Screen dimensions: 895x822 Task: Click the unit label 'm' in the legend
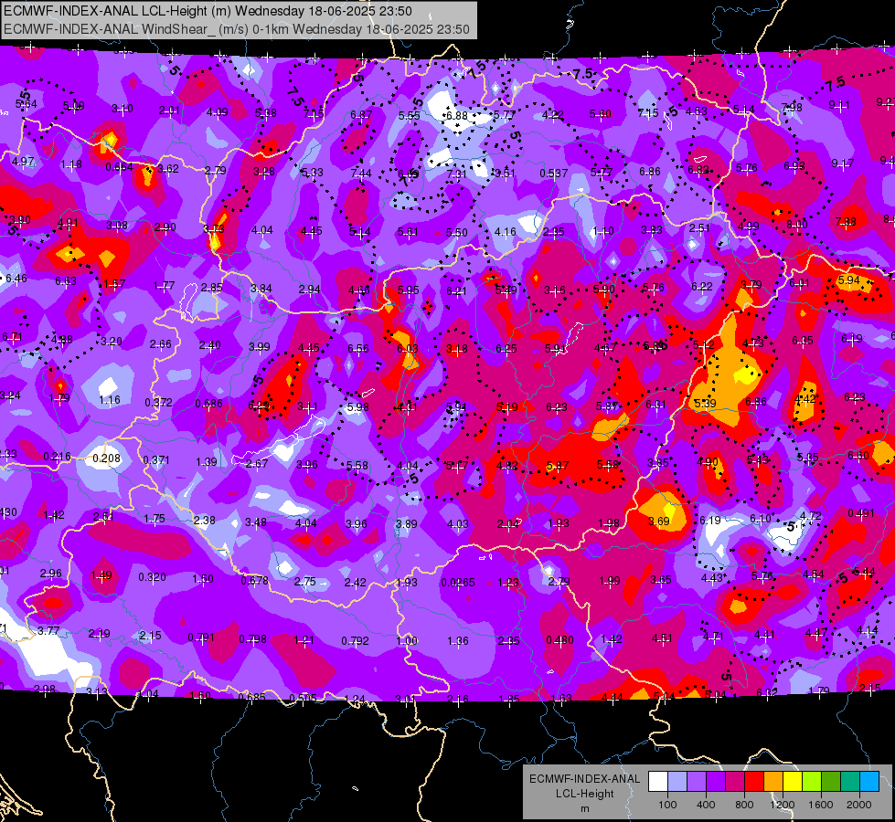tap(584, 808)
